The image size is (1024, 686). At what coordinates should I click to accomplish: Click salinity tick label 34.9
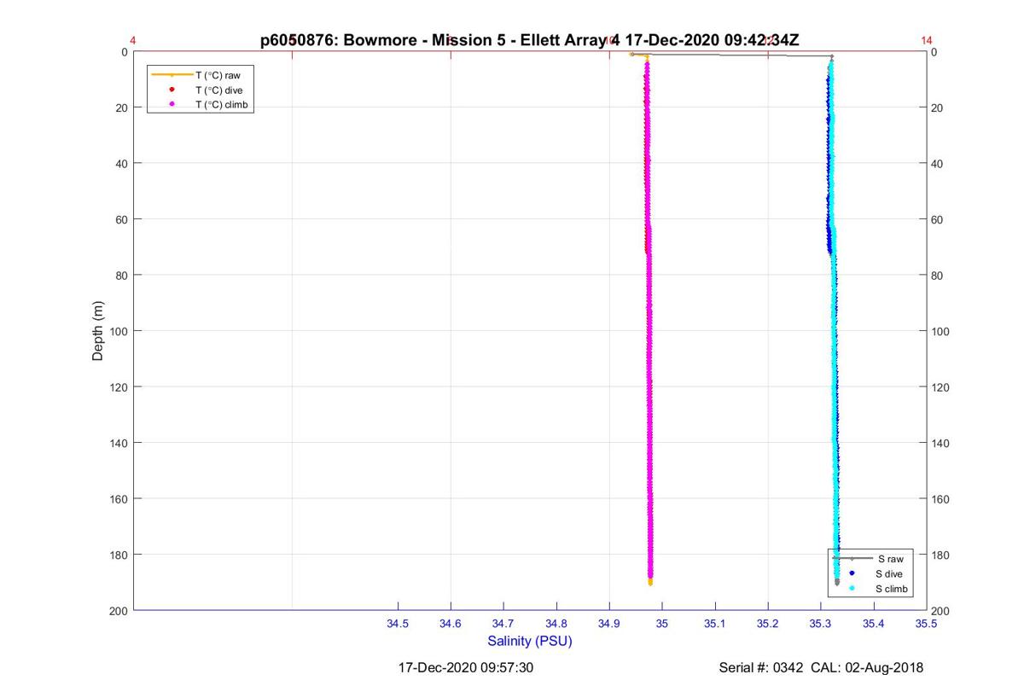pos(609,624)
